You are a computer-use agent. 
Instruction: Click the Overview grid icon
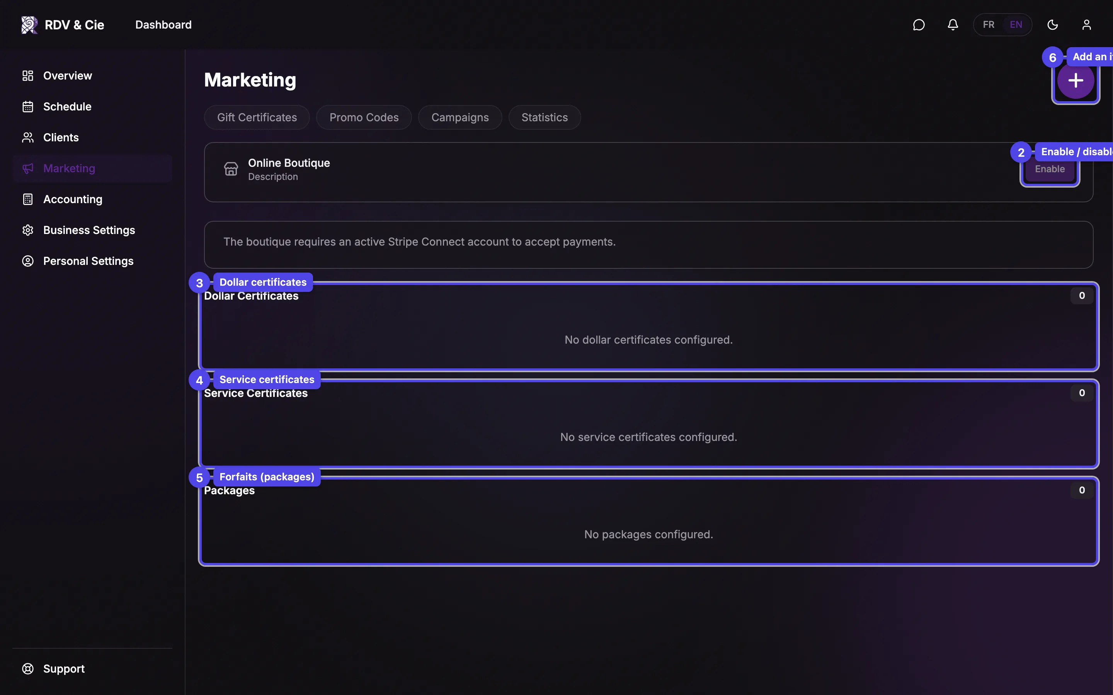(x=28, y=76)
